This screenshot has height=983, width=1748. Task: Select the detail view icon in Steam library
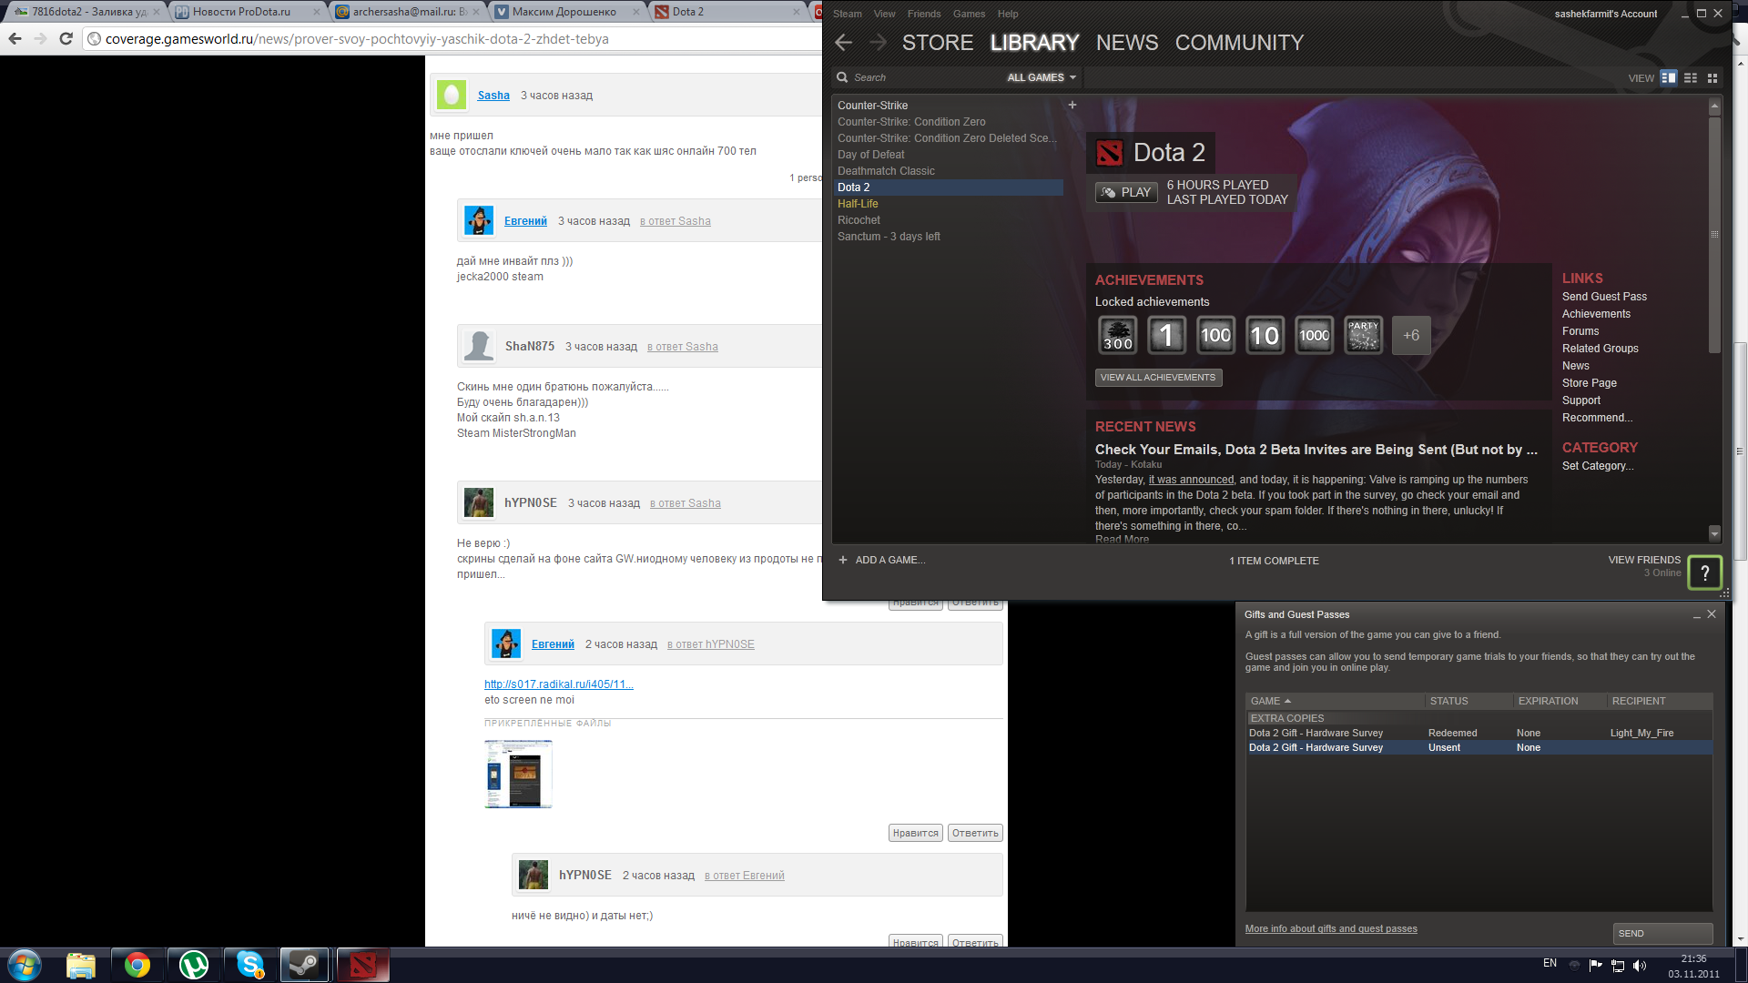(x=1669, y=78)
